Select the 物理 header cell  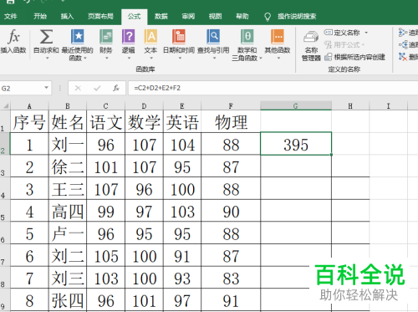pyautogui.click(x=231, y=121)
